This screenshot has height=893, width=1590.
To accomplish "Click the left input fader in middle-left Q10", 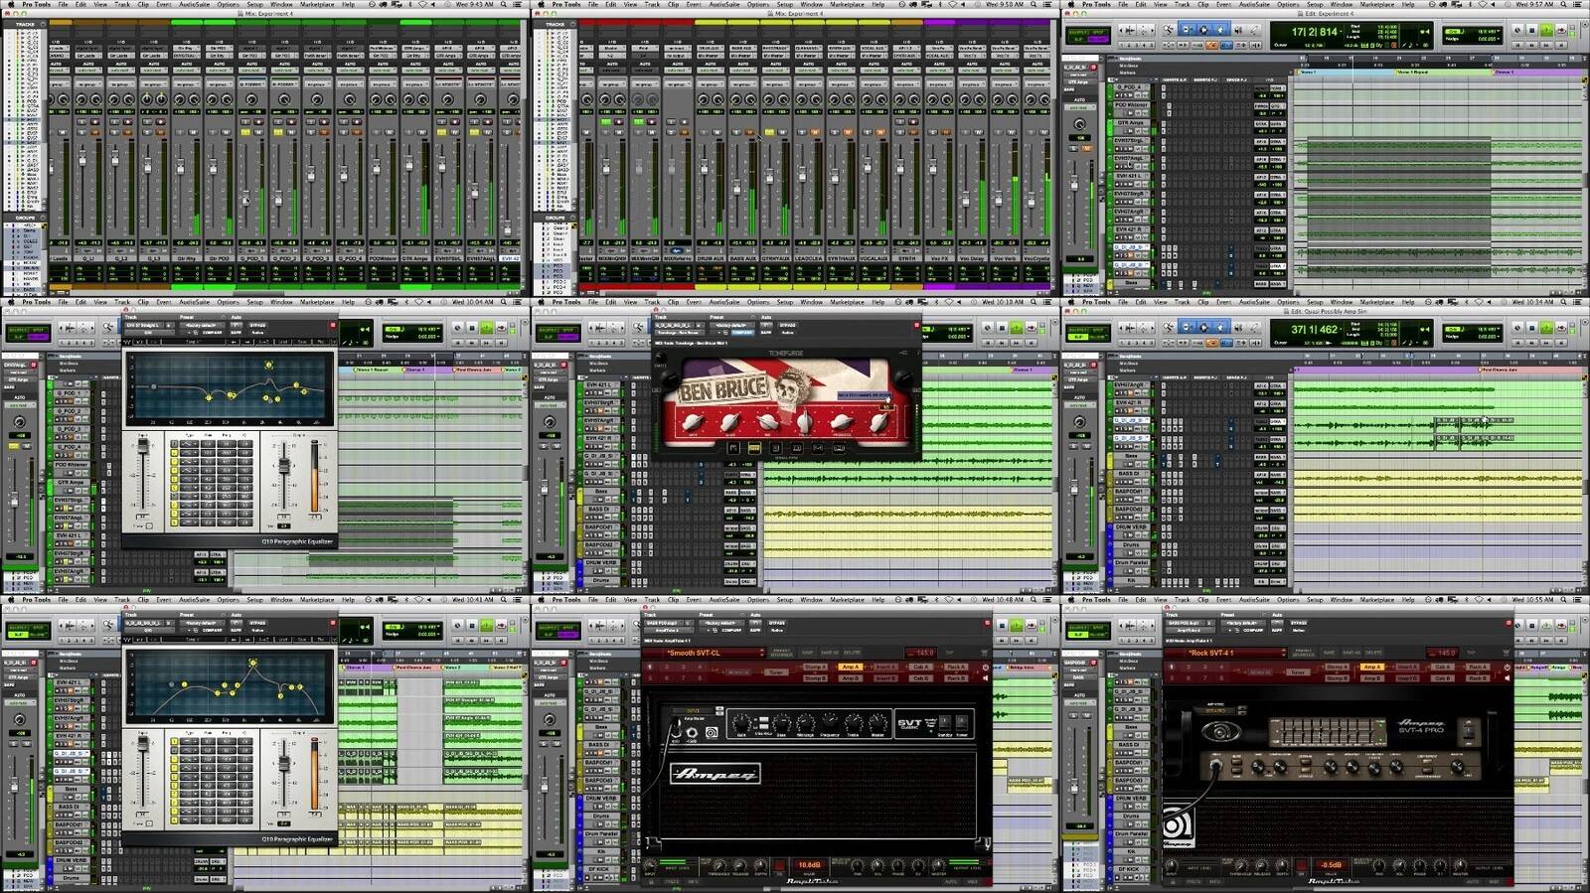I will (143, 445).
